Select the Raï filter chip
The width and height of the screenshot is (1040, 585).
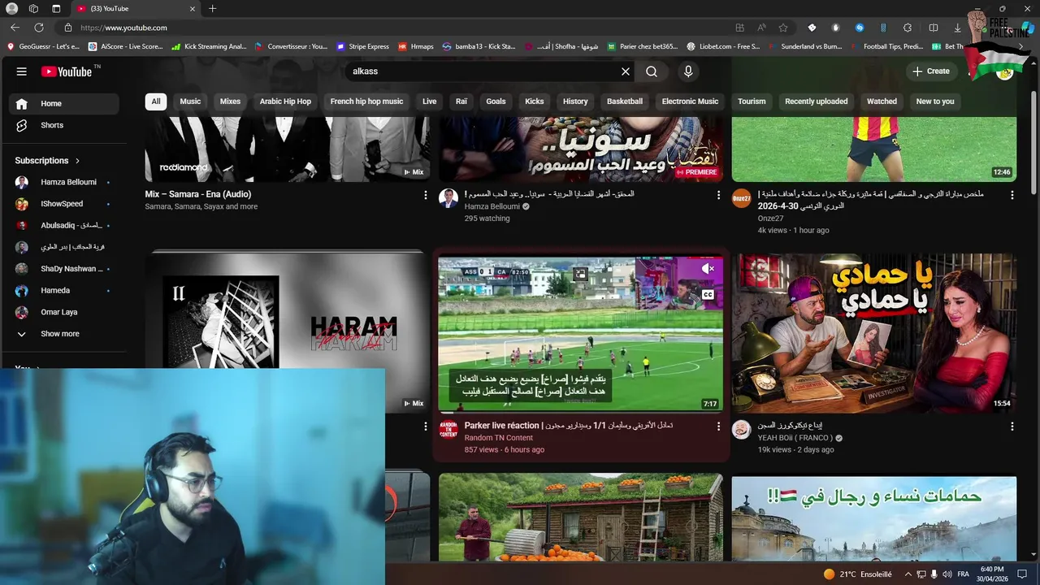tap(461, 102)
